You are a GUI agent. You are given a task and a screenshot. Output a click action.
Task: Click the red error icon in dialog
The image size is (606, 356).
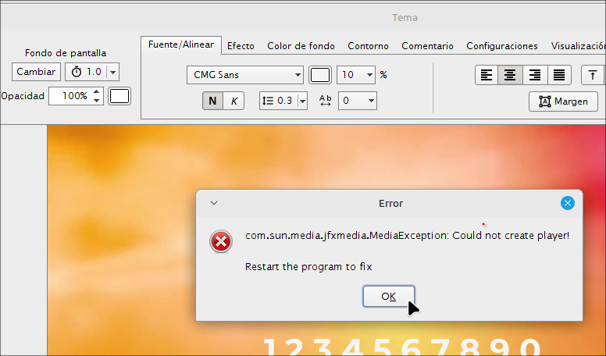pyautogui.click(x=221, y=241)
